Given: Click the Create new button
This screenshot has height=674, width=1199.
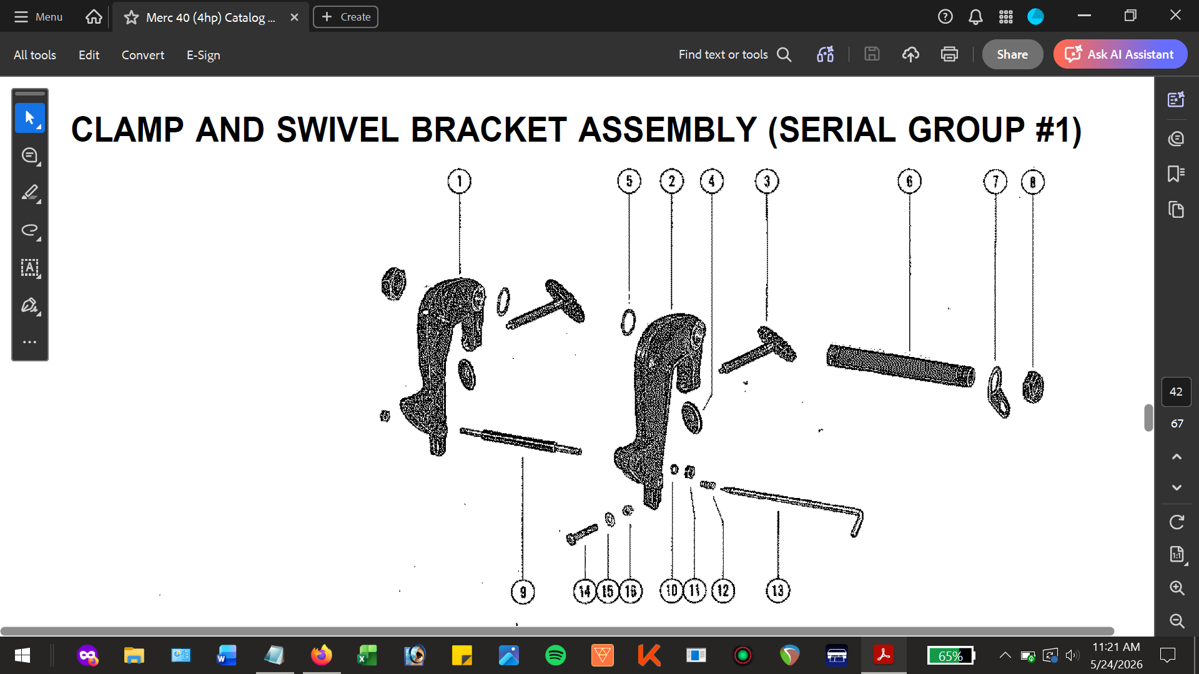Looking at the screenshot, I should [345, 17].
